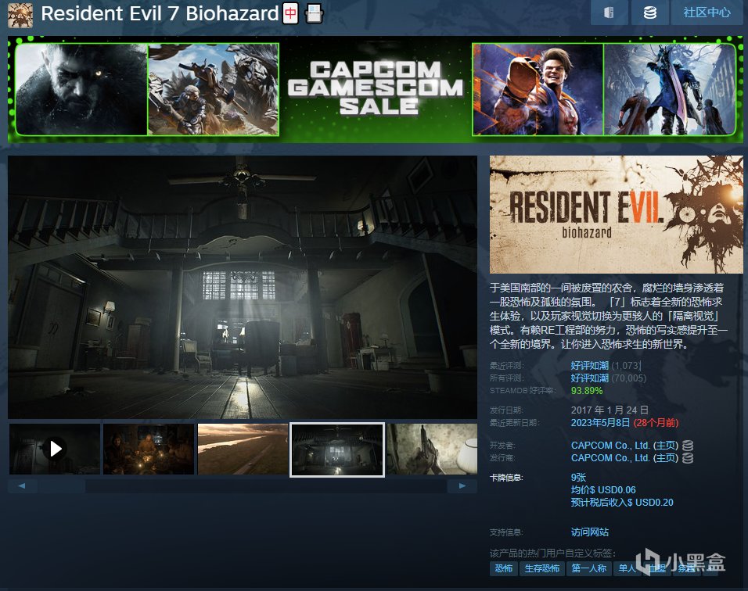Click the Resident Evil 7 game icon beside title
This screenshot has width=748, height=591.
pos(20,15)
